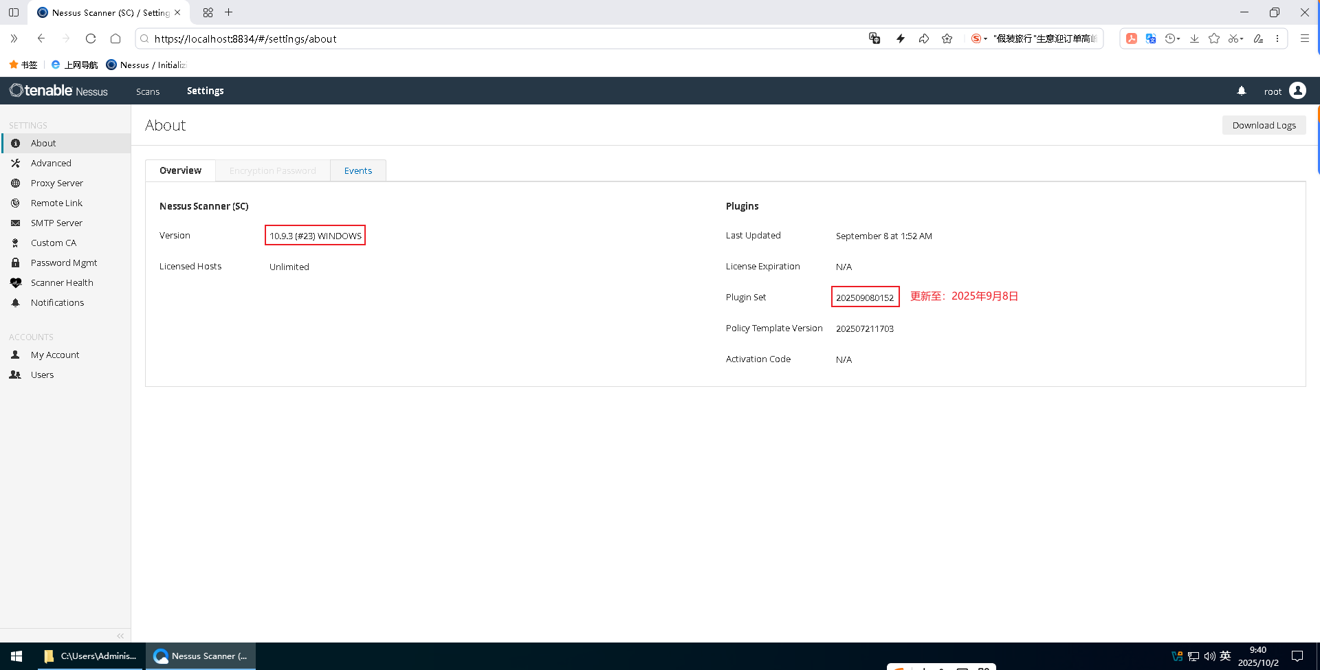Click the notifications bell icon in header
This screenshot has height=670, width=1320.
pos(1241,91)
